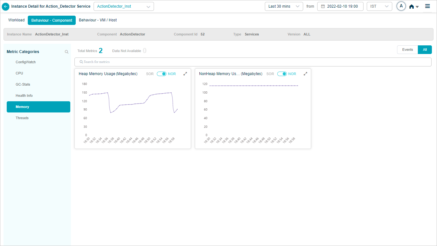Toggle SOR/NOR switch on NonHeap Memory chart
This screenshot has height=246, width=437.
pos(282,74)
